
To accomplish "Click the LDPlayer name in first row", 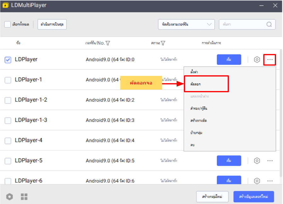I will [x=26, y=59].
